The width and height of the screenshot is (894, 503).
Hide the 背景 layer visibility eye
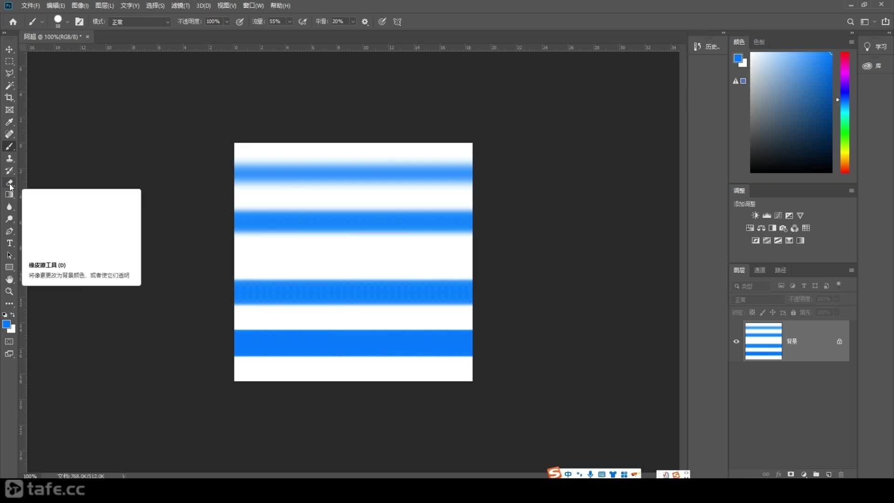736,341
